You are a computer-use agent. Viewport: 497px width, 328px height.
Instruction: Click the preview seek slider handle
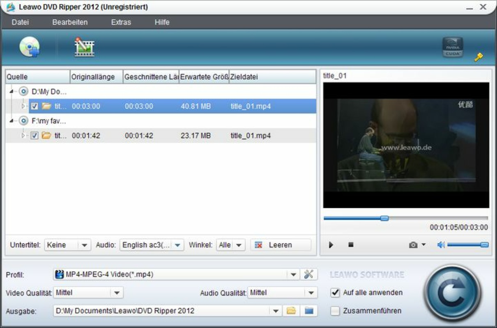(x=384, y=218)
